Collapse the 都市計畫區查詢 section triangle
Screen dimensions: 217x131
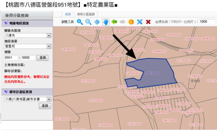[x=6, y=92]
